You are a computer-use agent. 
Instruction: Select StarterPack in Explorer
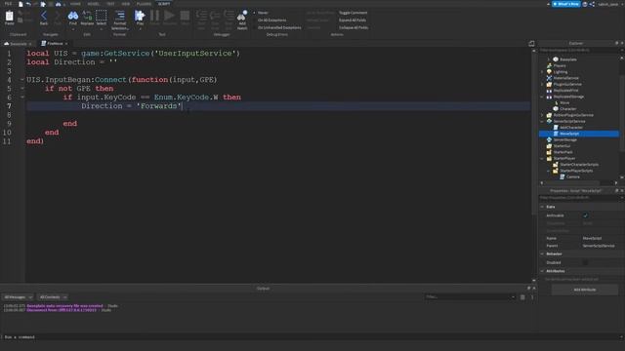tap(562, 152)
